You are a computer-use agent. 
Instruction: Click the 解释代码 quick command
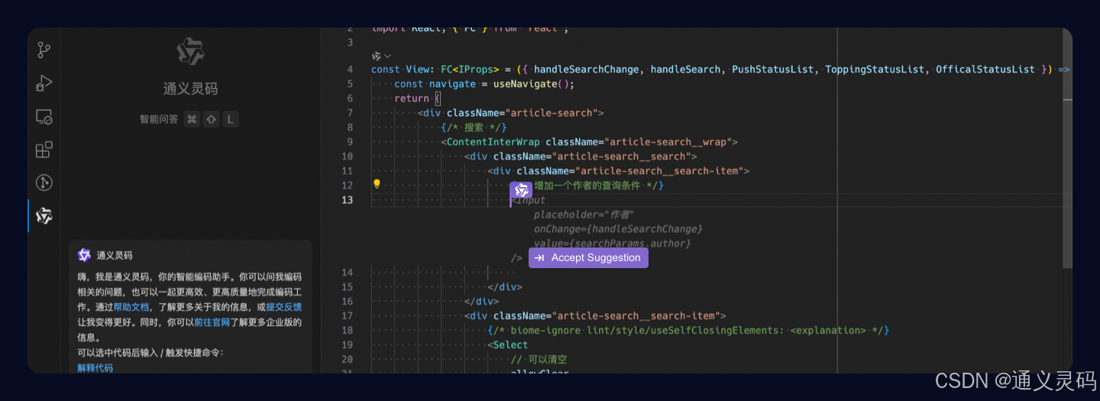[x=95, y=367]
